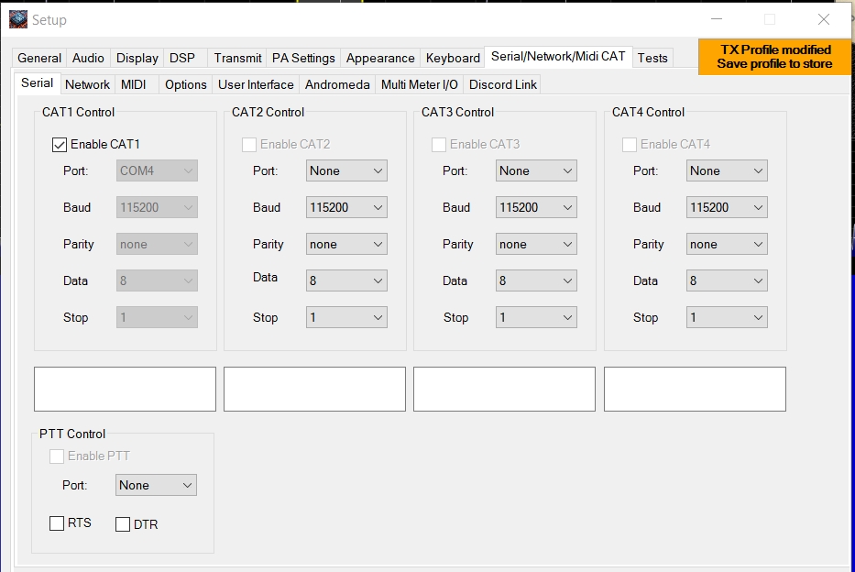Open the CAT4 Parity dropdown
This screenshot has width=855, height=572.
pos(727,244)
